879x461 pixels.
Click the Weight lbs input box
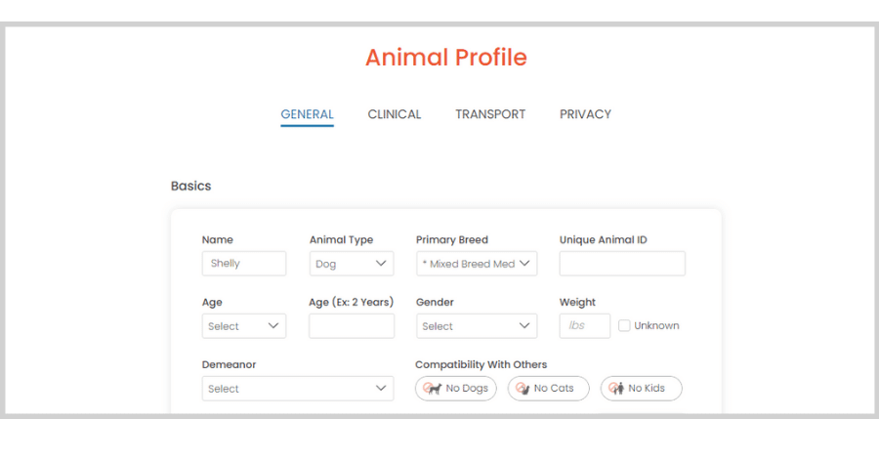pos(585,326)
